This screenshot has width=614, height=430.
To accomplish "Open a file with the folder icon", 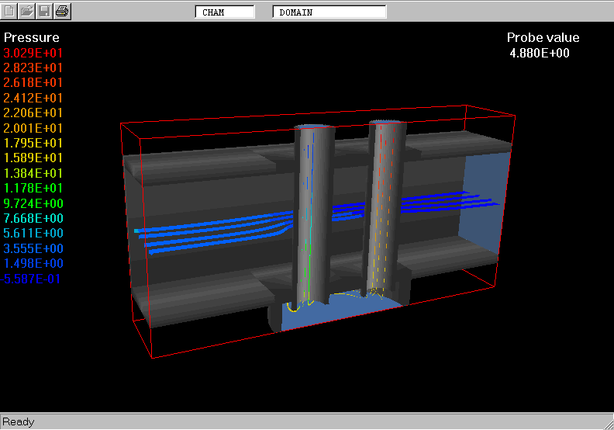I will click(27, 11).
